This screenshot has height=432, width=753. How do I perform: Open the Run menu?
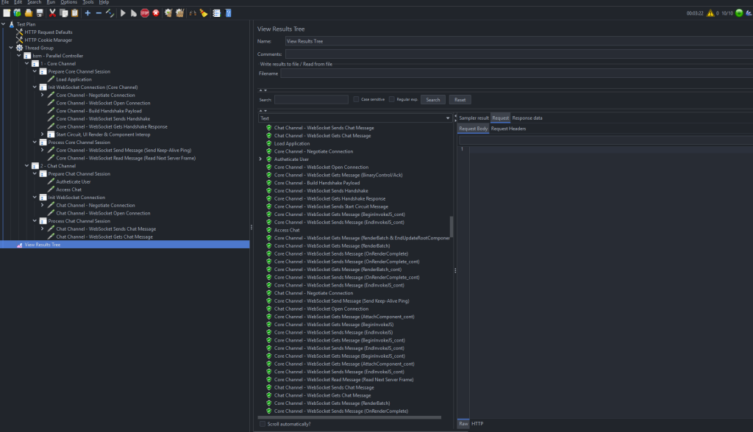[51, 2]
